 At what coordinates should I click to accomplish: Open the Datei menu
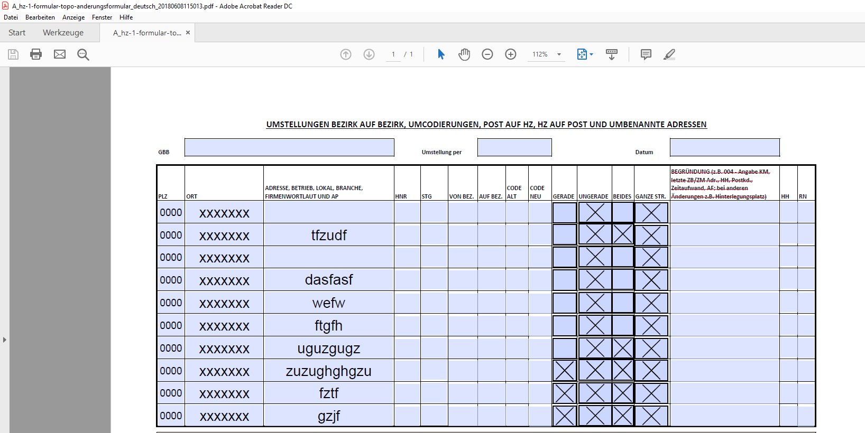11,17
